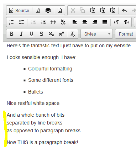Click the Print icon
This screenshot has width=136, height=154.
tap(48, 11)
